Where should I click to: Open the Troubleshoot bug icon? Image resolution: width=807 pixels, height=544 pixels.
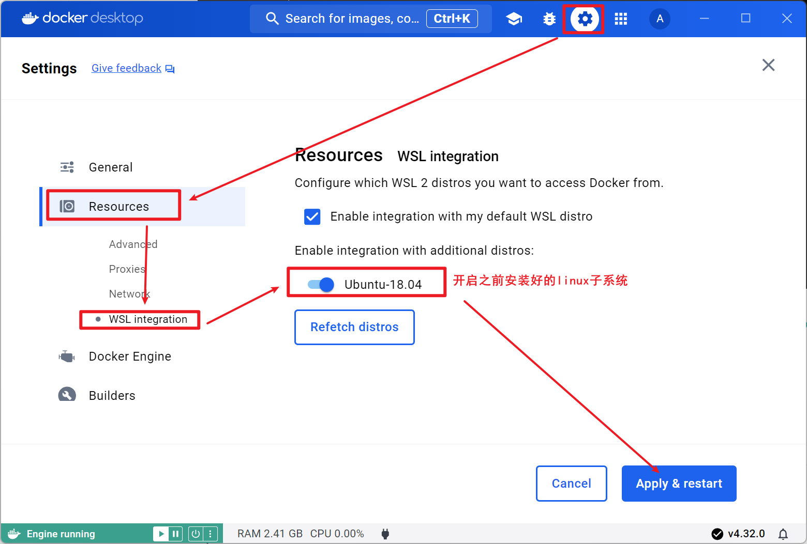(x=549, y=19)
